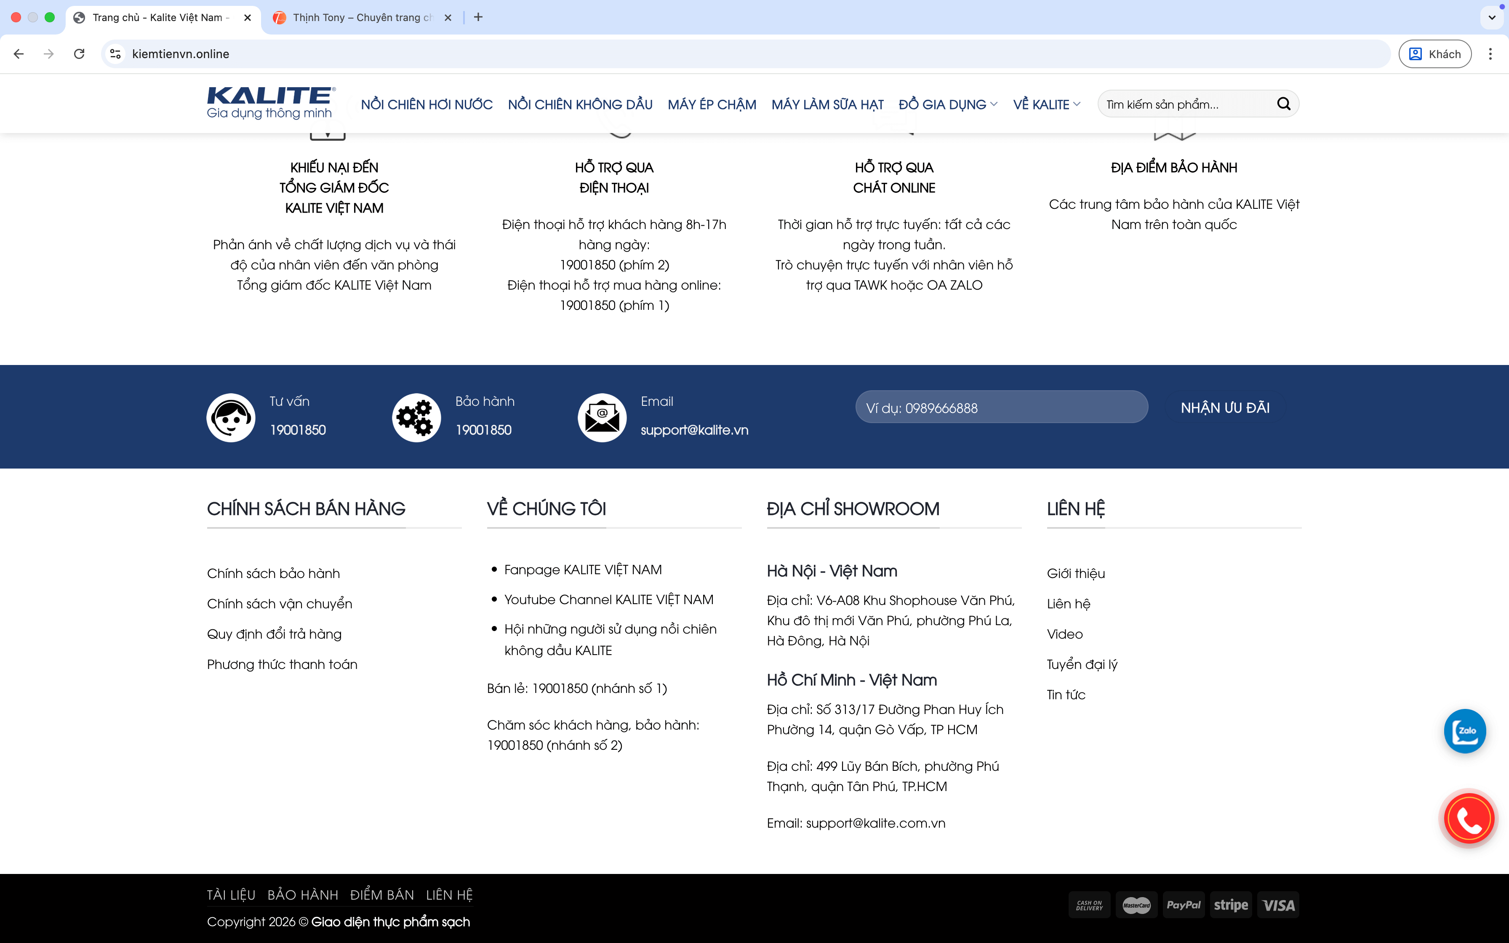Reload the page with the refresh icon
Image resolution: width=1509 pixels, height=943 pixels.
click(79, 54)
